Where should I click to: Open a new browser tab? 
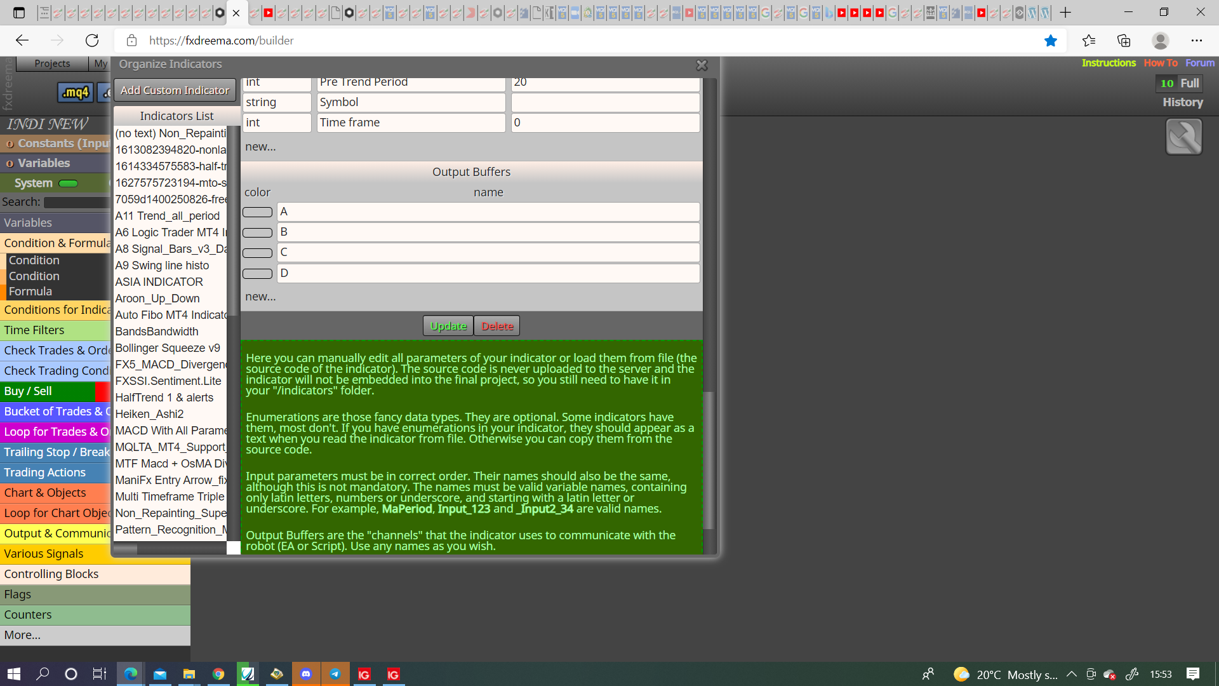click(1065, 13)
